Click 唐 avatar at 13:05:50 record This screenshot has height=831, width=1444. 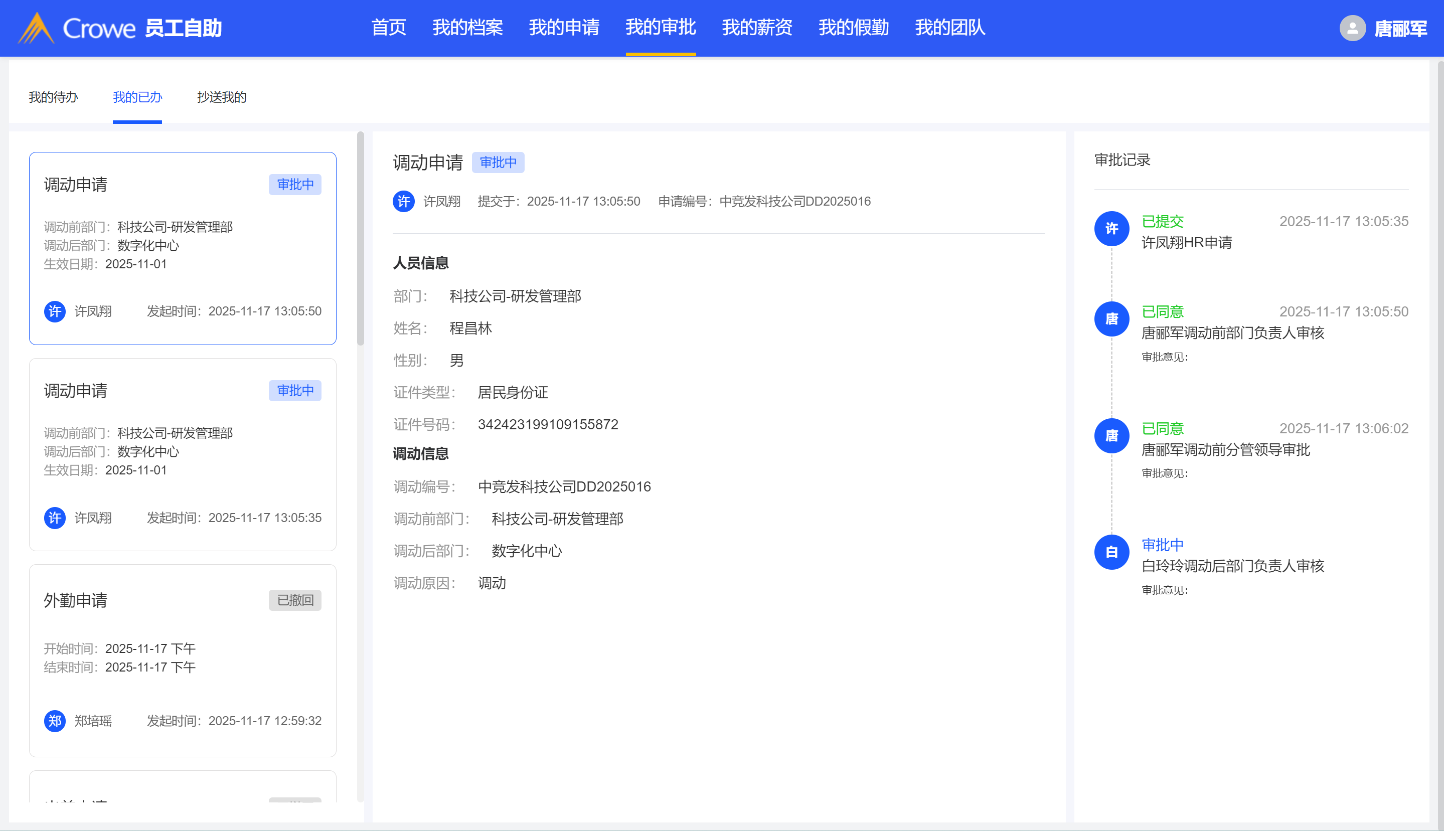click(1111, 319)
